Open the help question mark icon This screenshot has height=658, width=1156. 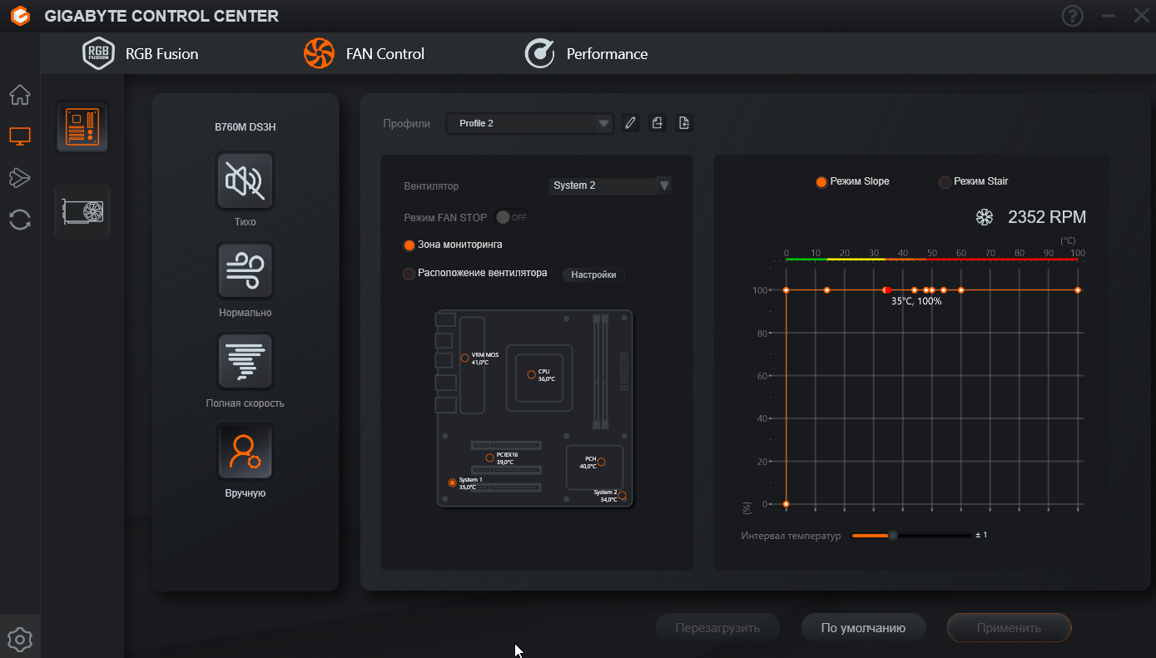1073,16
